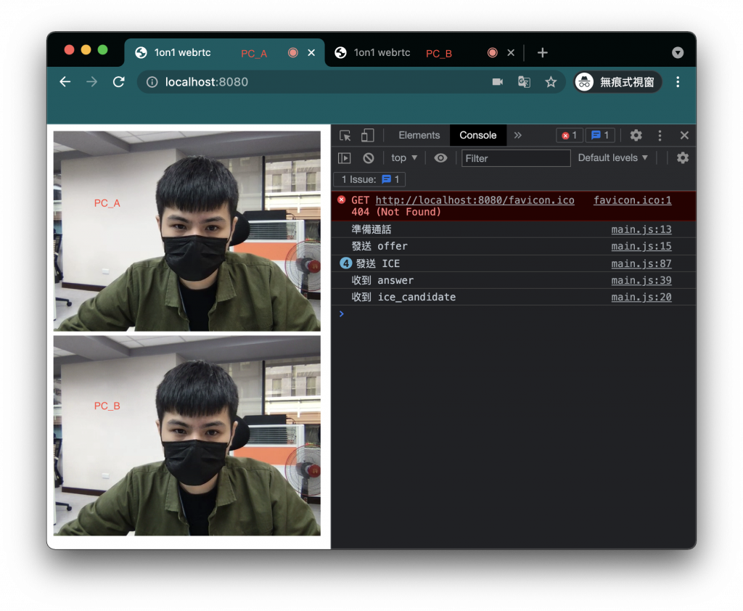Click the red error icon beside GET
The width and height of the screenshot is (743, 611).
point(341,200)
